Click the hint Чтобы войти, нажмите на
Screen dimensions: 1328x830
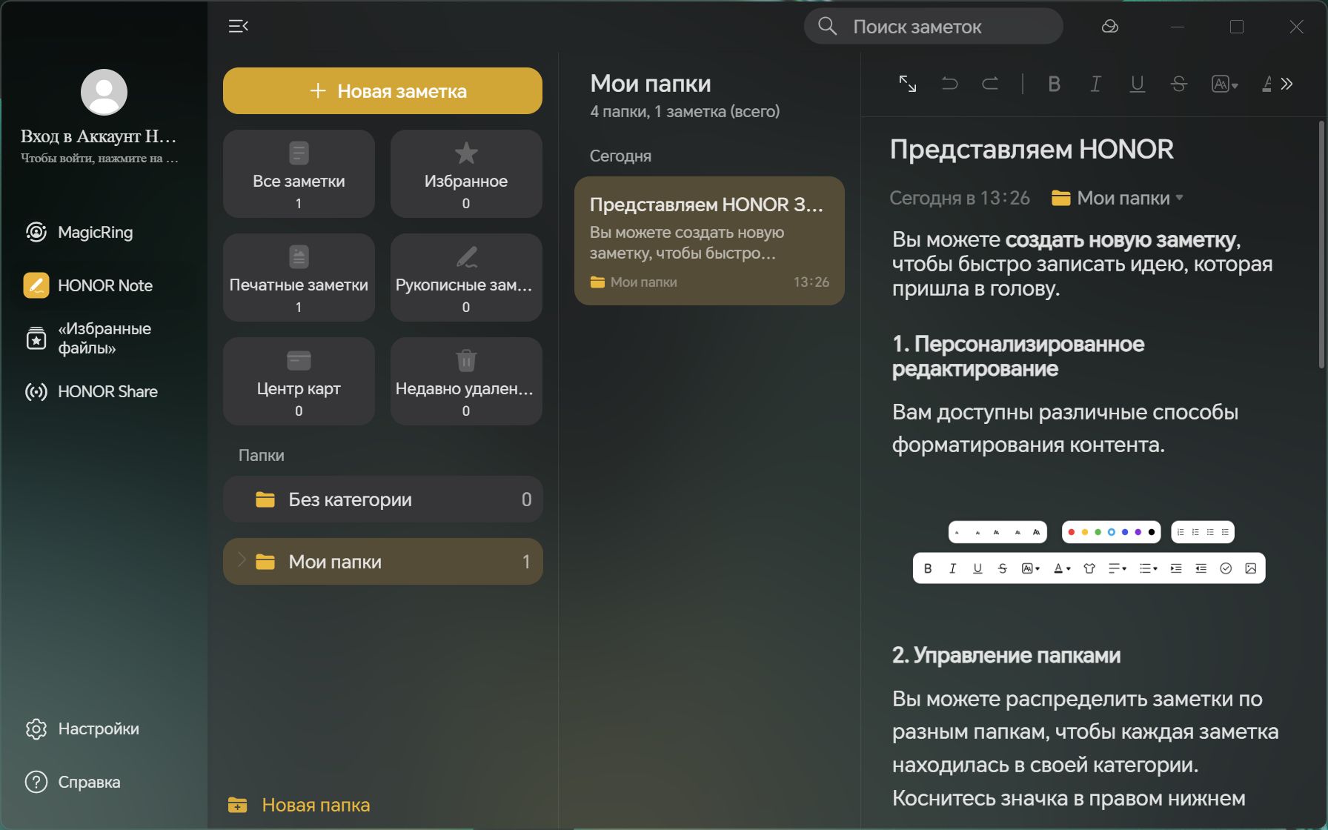point(99,158)
